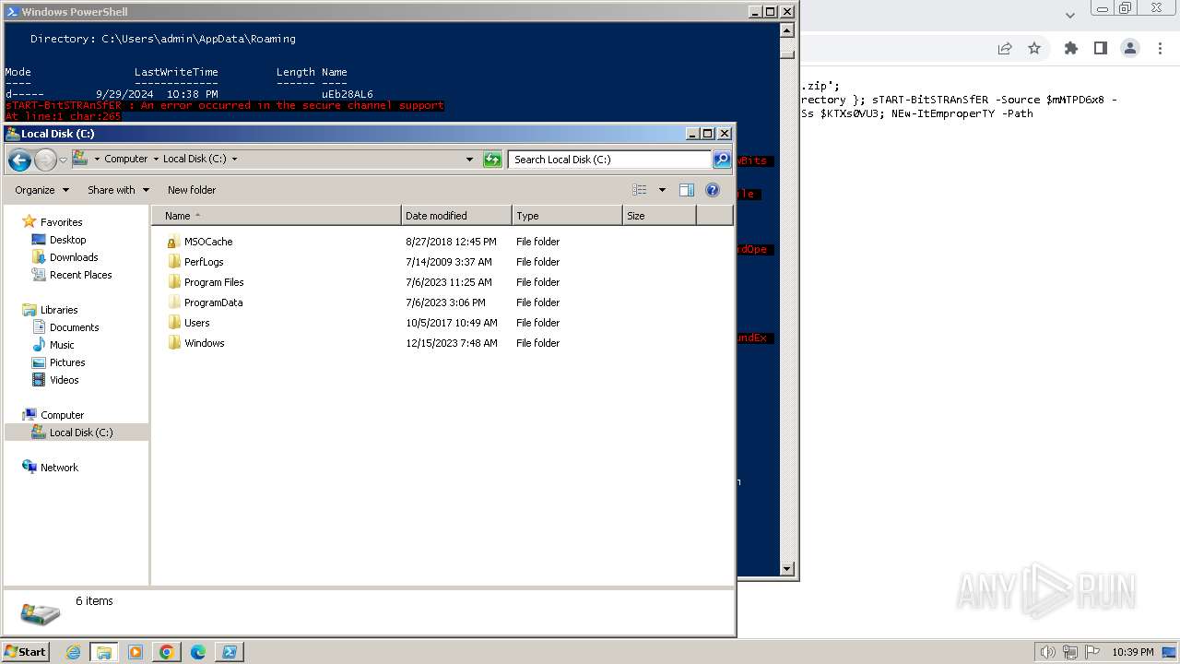Open the Chrome extensions puzzle icon
Screen dimensions: 1180x664
click(x=1070, y=49)
